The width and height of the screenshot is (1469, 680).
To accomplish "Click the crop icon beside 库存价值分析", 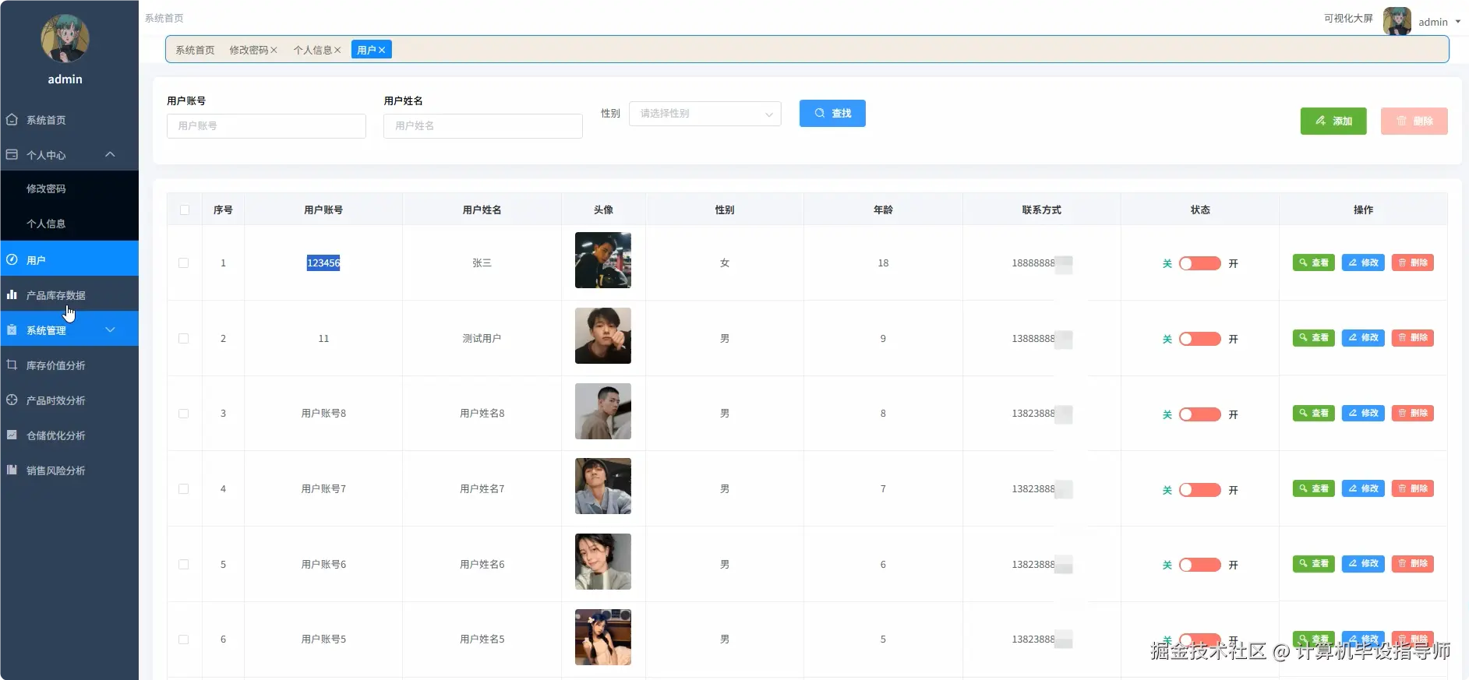I will [x=12, y=365].
